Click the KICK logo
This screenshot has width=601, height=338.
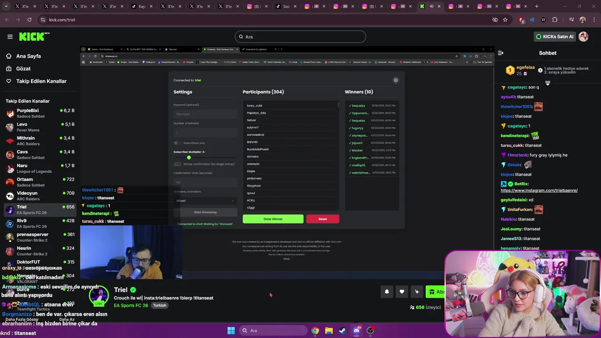click(x=34, y=37)
